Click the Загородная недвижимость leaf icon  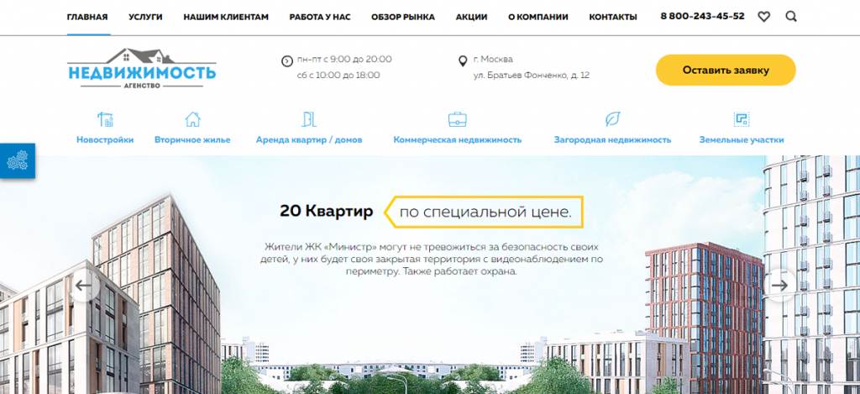click(x=612, y=118)
